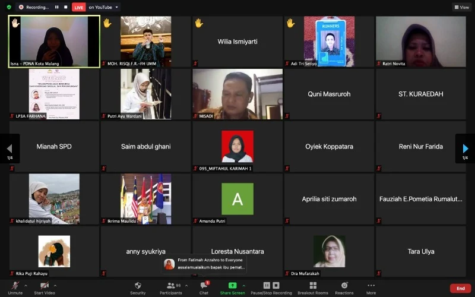Expand audio options caret next to Unmute
The width and height of the screenshot is (475, 297).
click(26, 286)
